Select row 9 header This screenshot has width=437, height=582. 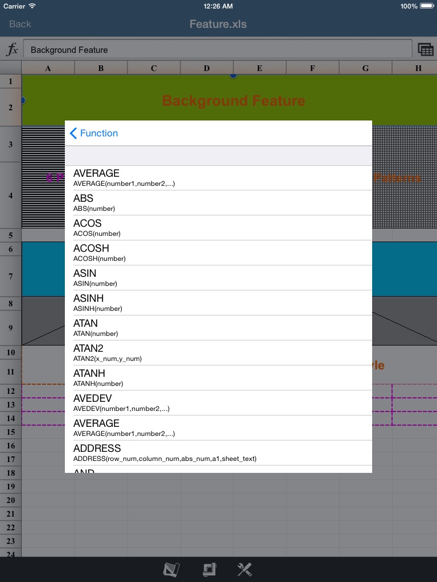point(10,328)
